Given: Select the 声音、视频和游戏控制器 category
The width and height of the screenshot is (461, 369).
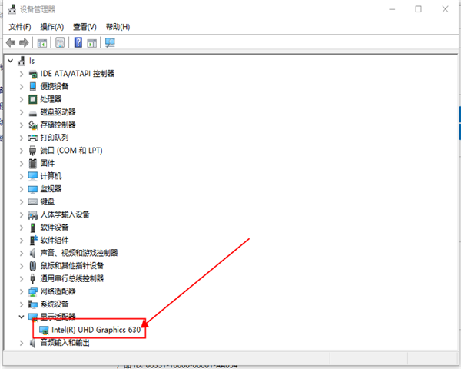Looking at the screenshot, I should pyautogui.click(x=79, y=253).
